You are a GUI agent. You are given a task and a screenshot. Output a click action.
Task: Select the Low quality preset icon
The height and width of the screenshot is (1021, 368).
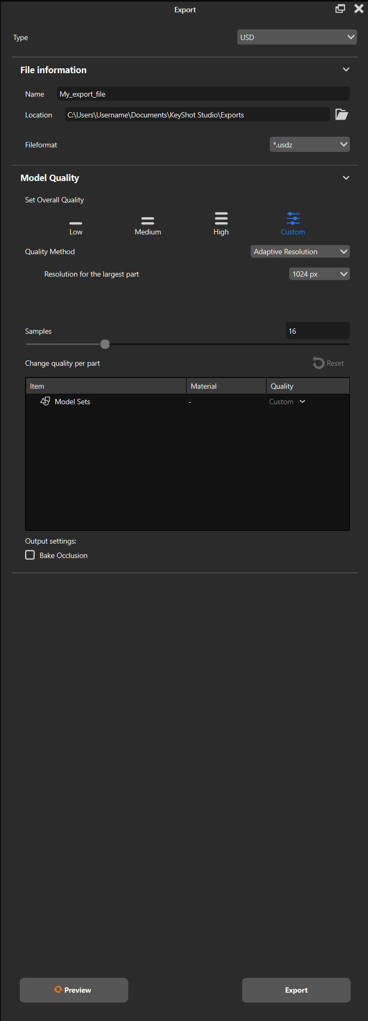pyautogui.click(x=76, y=223)
